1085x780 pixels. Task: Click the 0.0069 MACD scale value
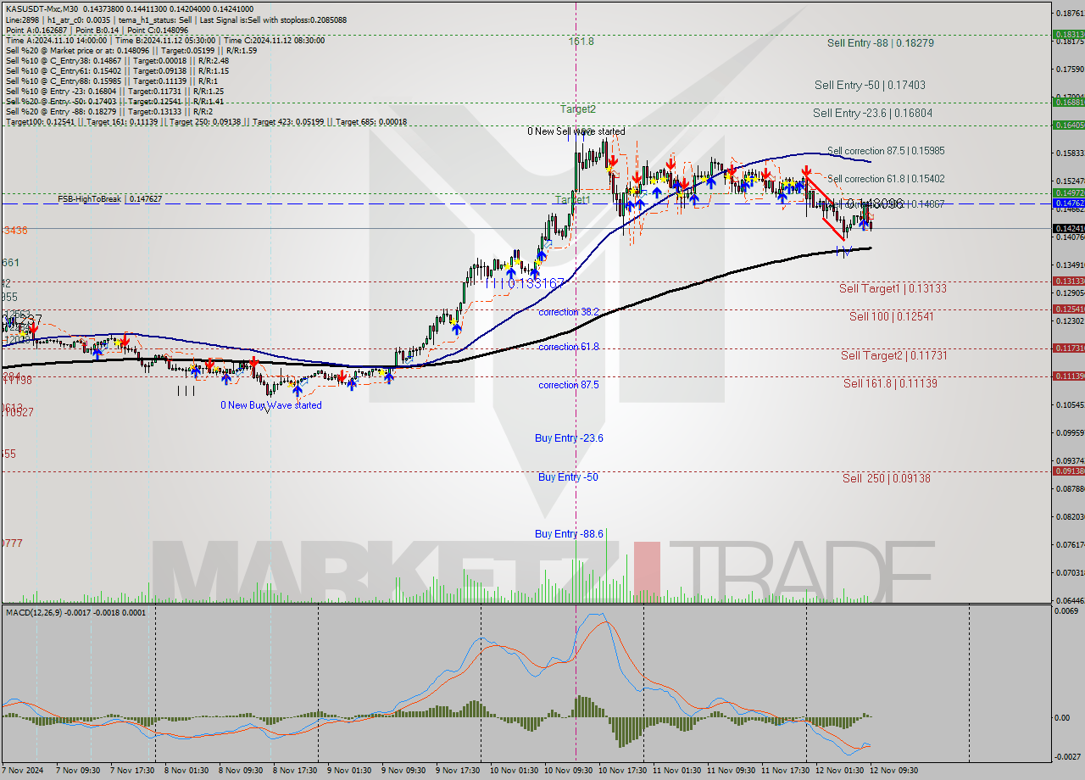pos(1068,611)
